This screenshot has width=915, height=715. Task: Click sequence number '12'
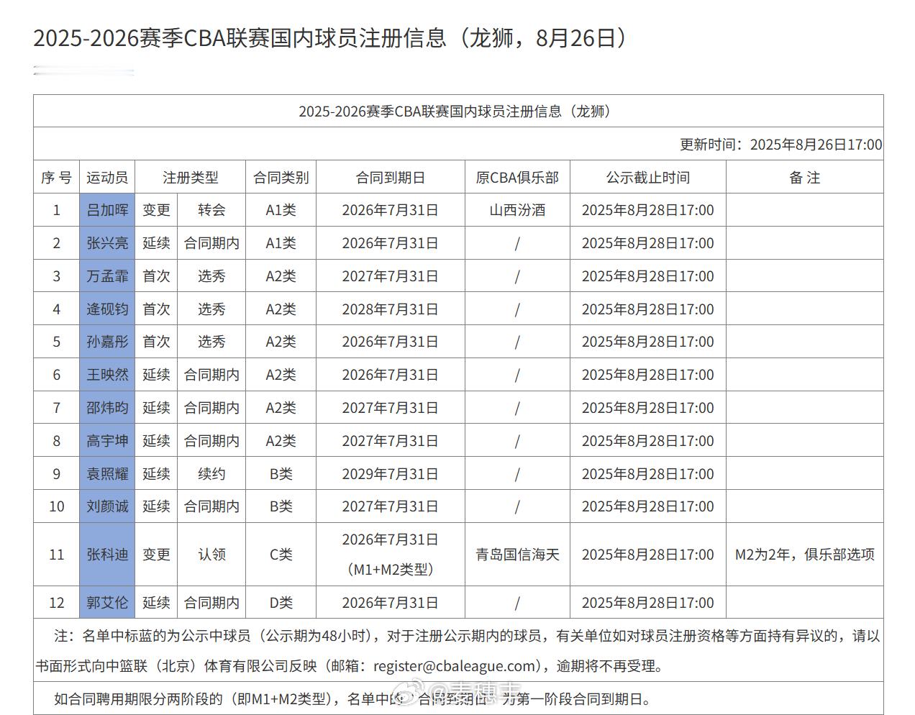coord(57,603)
